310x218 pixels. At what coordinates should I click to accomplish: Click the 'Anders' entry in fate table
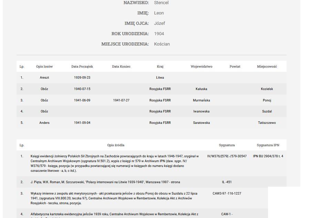tap(44, 123)
